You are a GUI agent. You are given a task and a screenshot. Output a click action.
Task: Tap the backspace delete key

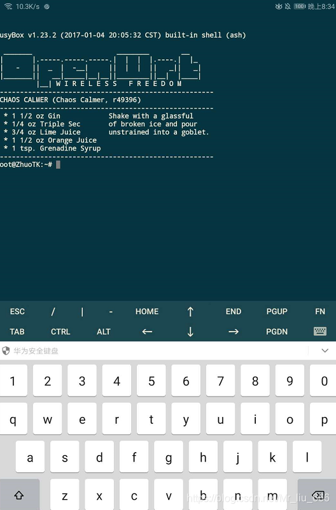coord(317,495)
